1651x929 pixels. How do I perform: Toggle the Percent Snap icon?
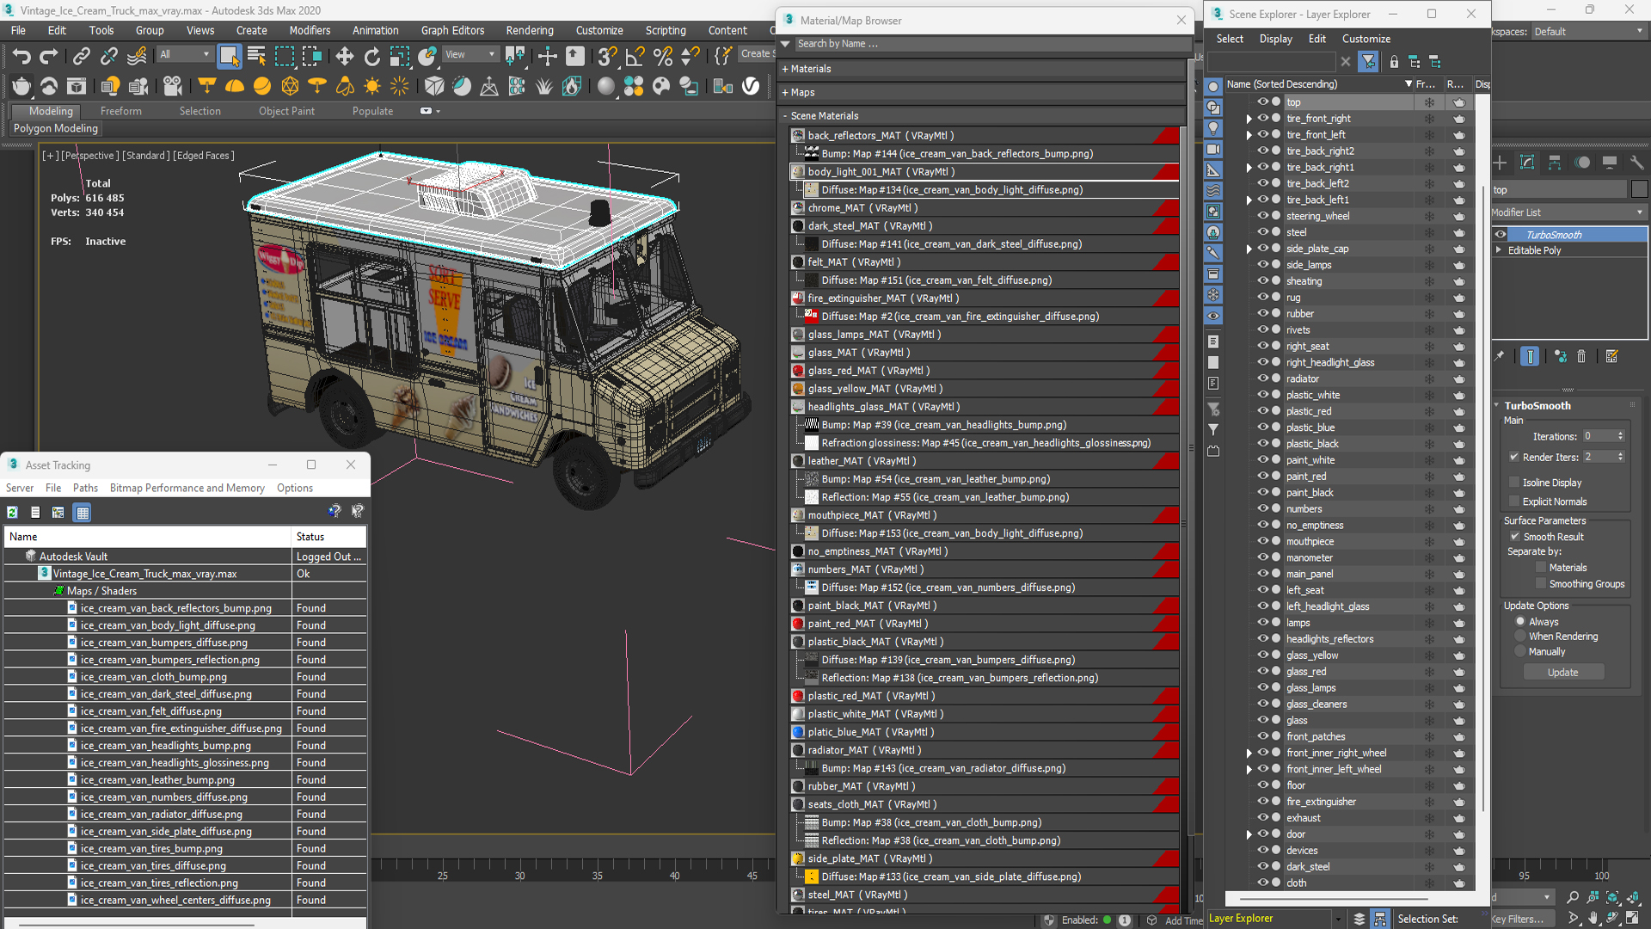pos(662,57)
